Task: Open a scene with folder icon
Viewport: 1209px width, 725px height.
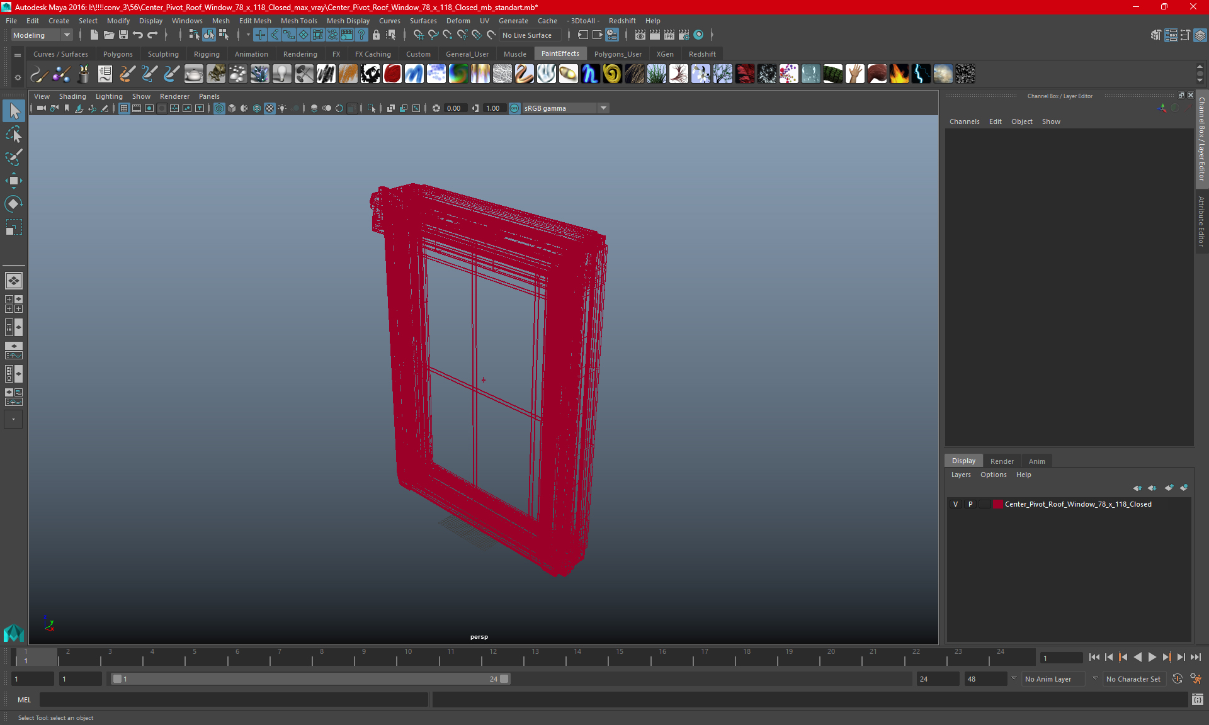Action: click(x=108, y=35)
